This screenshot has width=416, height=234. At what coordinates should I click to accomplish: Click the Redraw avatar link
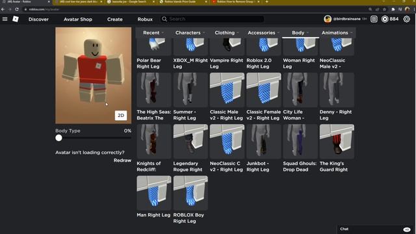pyautogui.click(x=122, y=161)
